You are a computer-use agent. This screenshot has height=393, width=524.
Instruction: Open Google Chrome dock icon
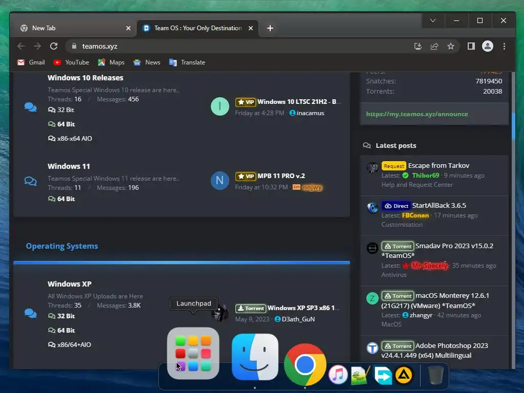pos(305,364)
